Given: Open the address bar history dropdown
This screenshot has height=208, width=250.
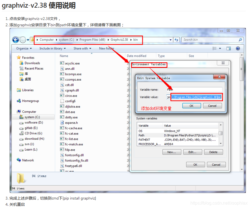Looking at the screenshot, I should click(x=170, y=40).
